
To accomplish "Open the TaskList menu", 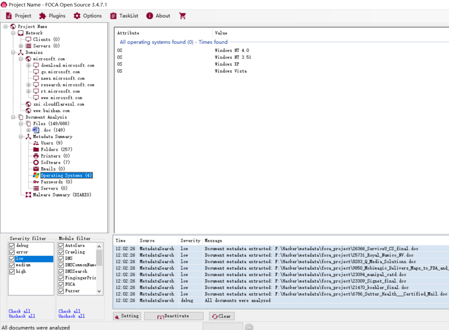I will [124, 16].
